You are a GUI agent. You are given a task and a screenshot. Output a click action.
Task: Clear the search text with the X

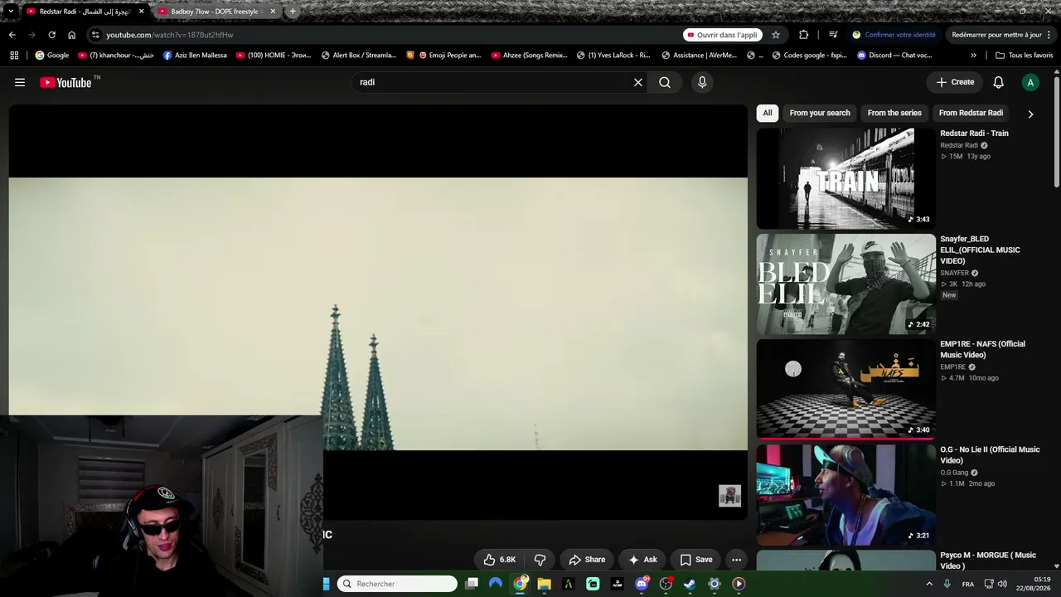[638, 82]
